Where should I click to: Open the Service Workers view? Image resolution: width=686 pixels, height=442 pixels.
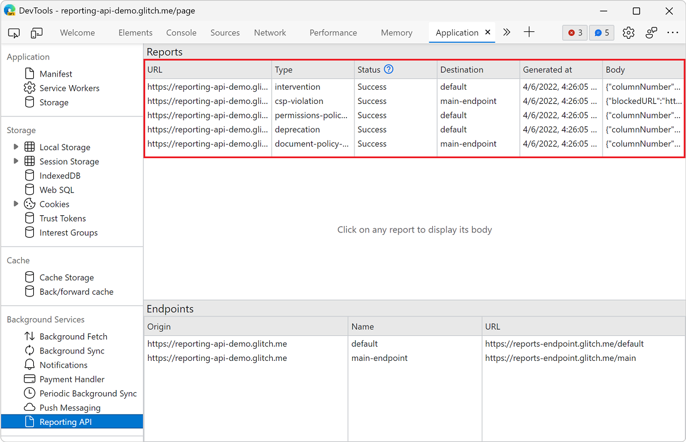(x=69, y=88)
